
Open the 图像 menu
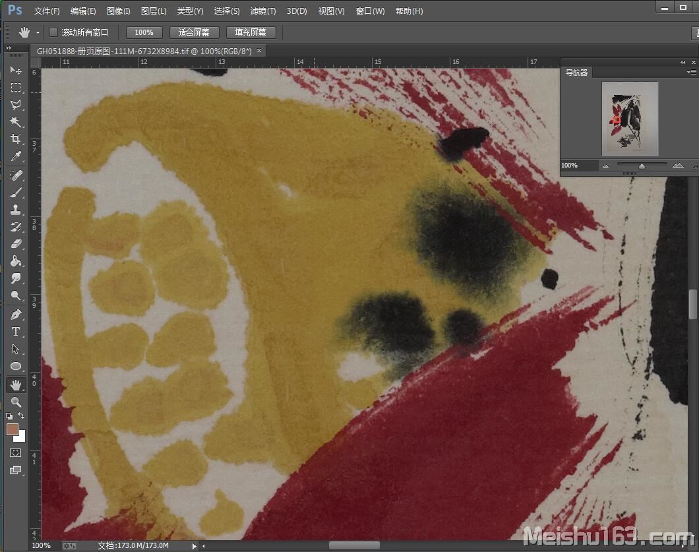tap(118, 11)
